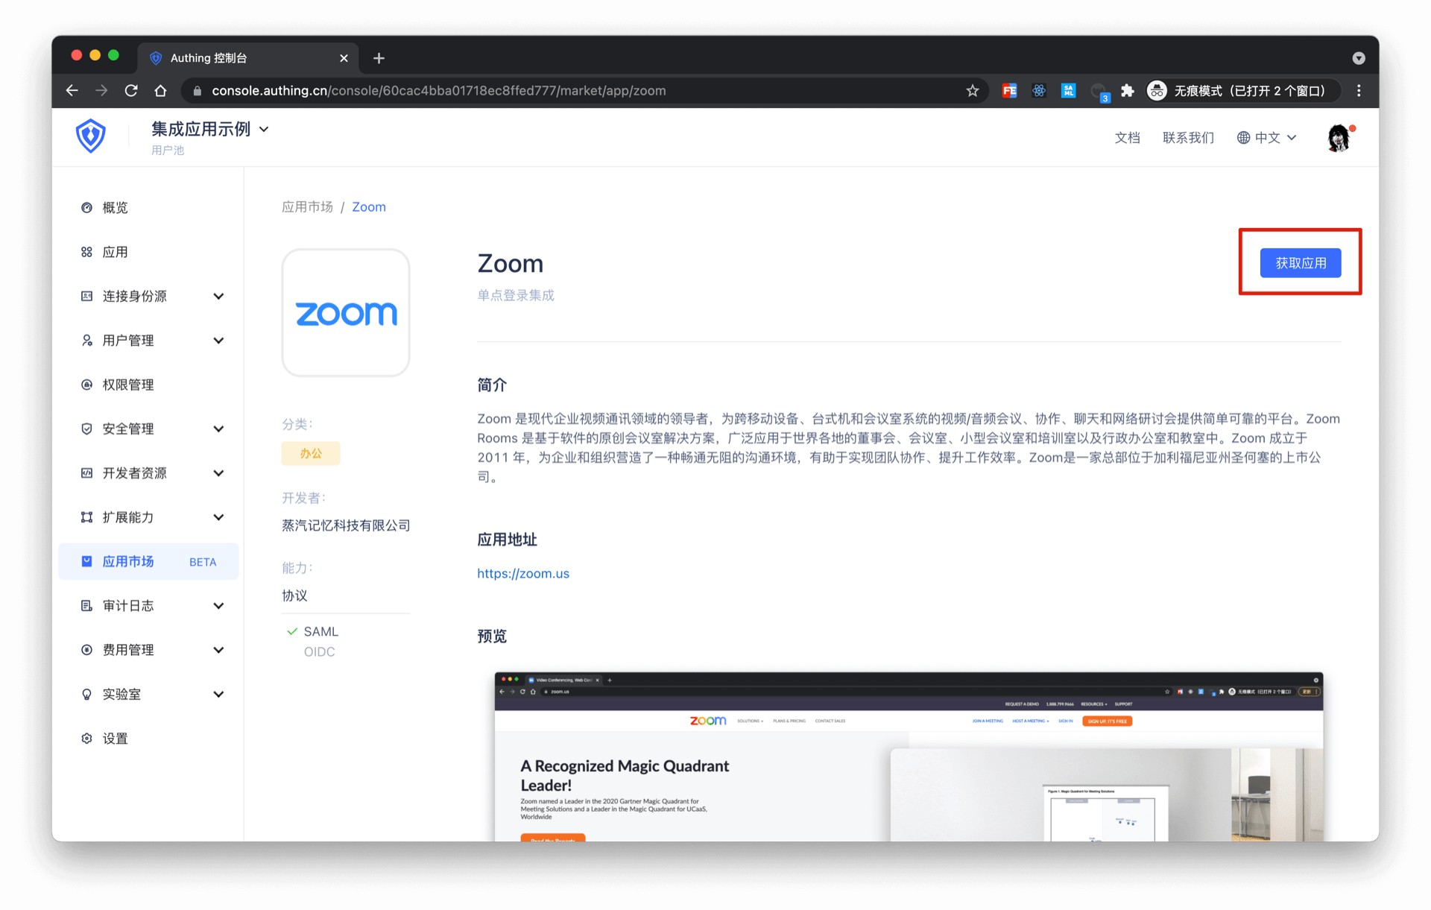
Task: Click the Zoom app logo
Action: click(346, 313)
